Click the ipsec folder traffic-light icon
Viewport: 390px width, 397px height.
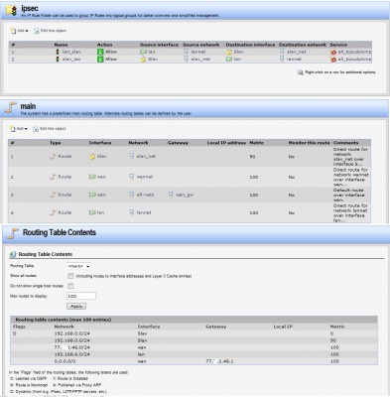tap(12, 10)
